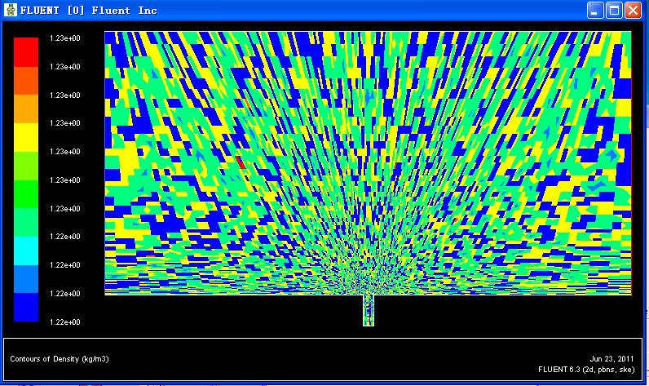
Task: Click the Contours of Density (kg/m3) caption
Action: (x=60, y=359)
